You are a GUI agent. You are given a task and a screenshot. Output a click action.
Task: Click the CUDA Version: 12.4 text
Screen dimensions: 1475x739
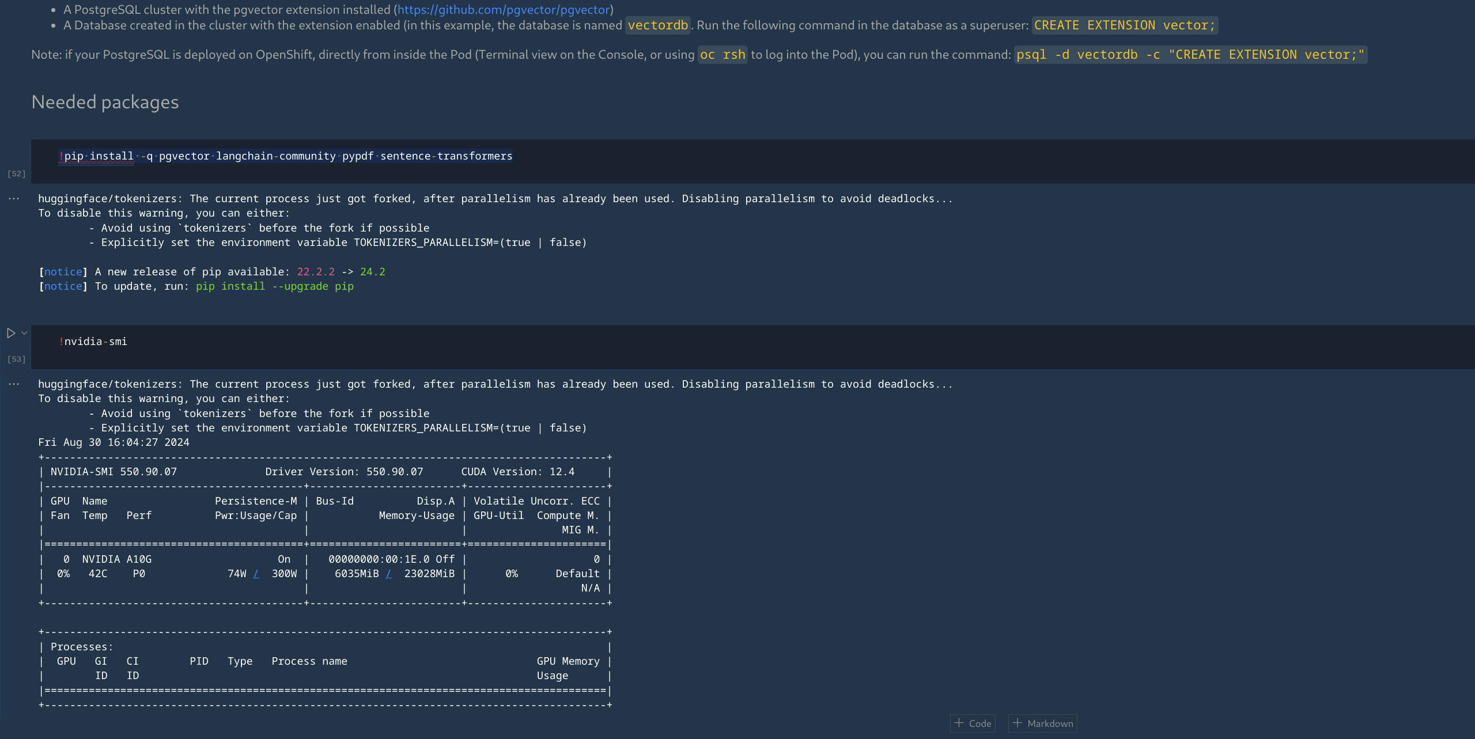[517, 472]
